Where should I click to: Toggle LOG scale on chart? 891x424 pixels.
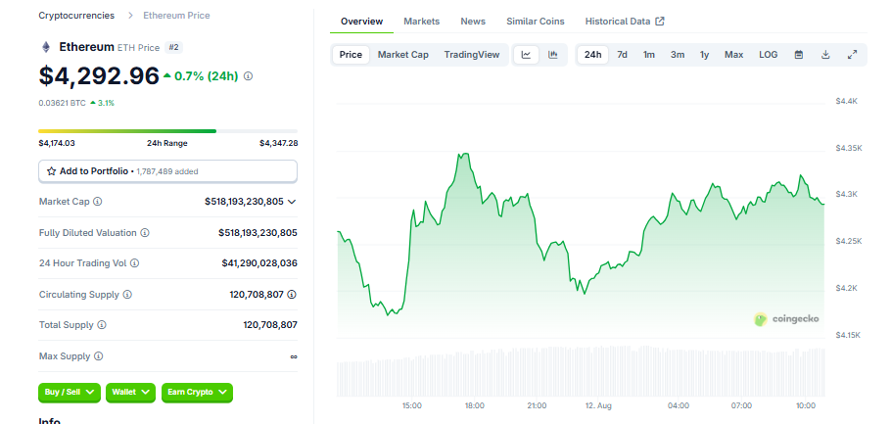click(x=769, y=55)
